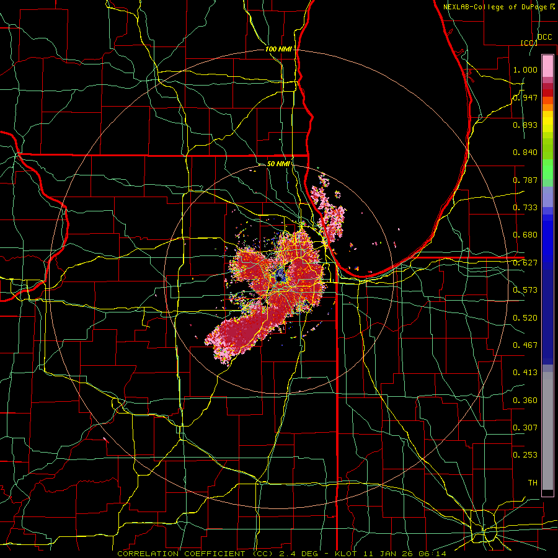Click the TH label at the scale bottom
Viewport: 558px width, 558px height.
pyautogui.click(x=533, y=482)
